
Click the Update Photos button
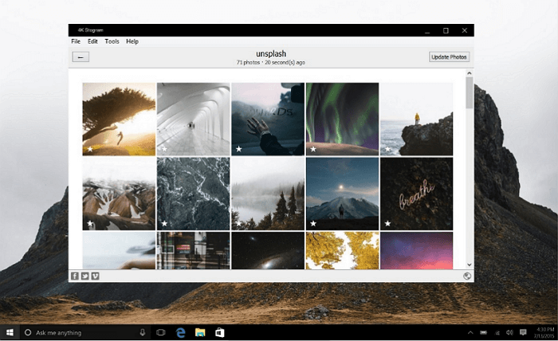450,57
